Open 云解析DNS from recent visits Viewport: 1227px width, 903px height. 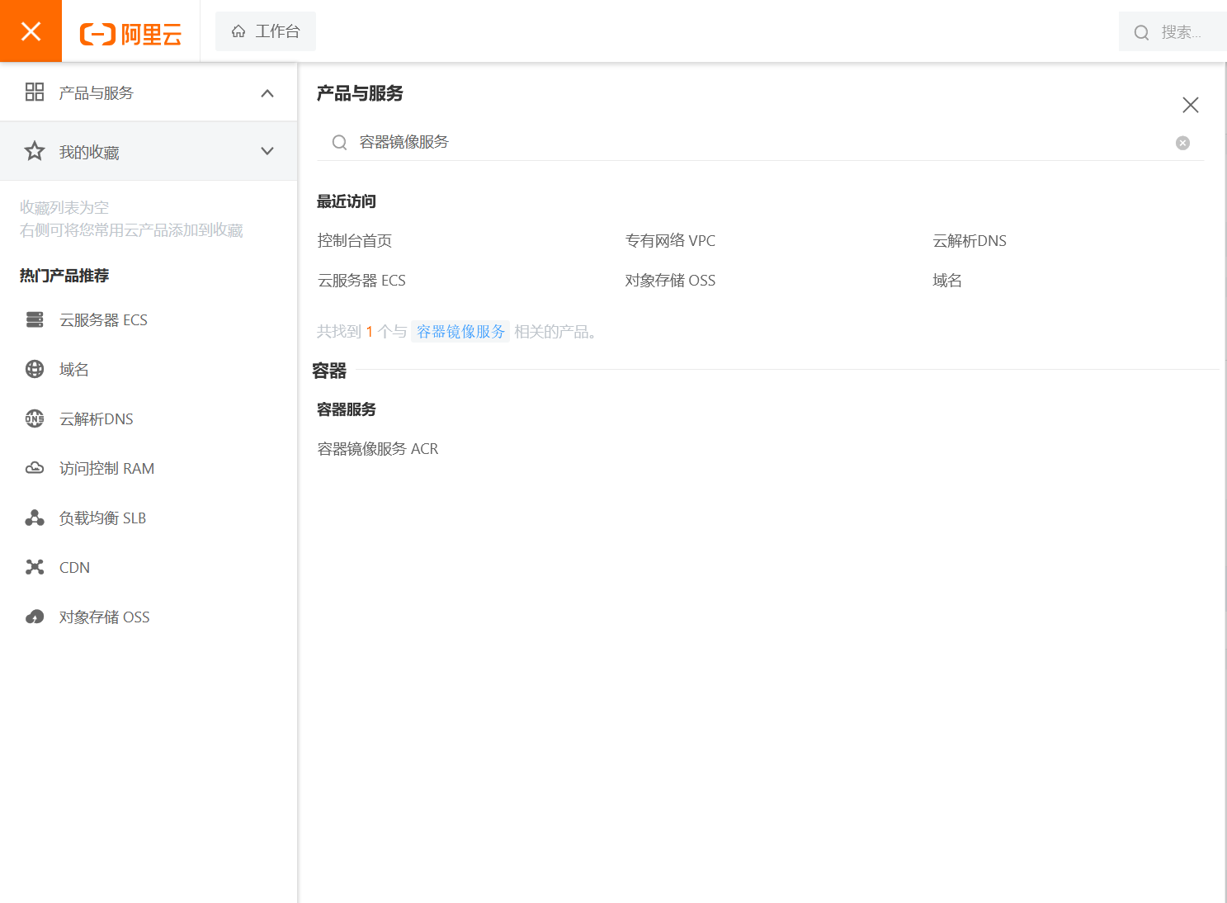click(970, 241)
